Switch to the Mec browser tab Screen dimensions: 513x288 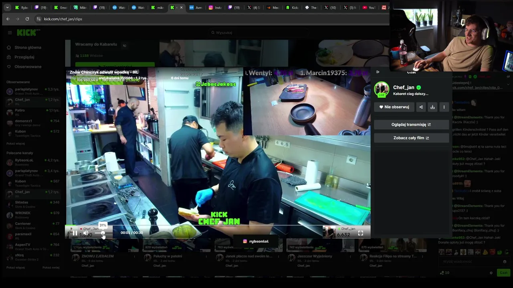[273, 8]
